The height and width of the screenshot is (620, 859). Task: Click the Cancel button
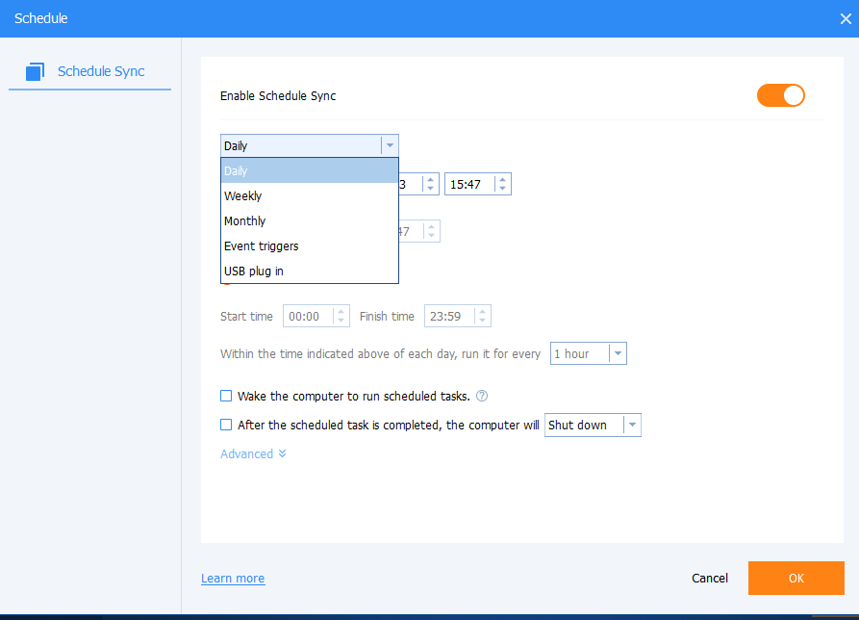pos(710,579)
